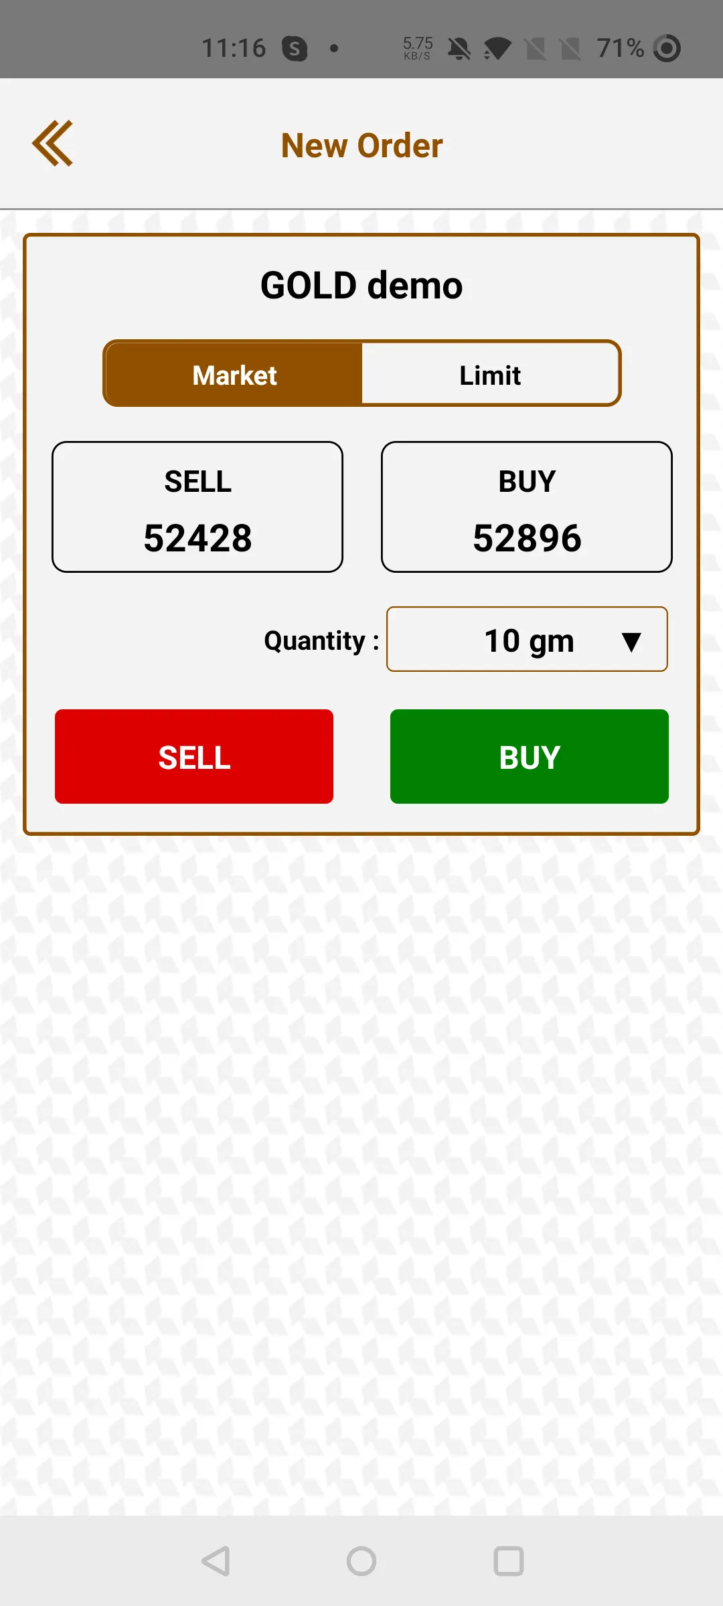This screenshot has width=723, height=1606.
Task: Tap the Skype notification icon in status bar
Action: pos(295,48)
